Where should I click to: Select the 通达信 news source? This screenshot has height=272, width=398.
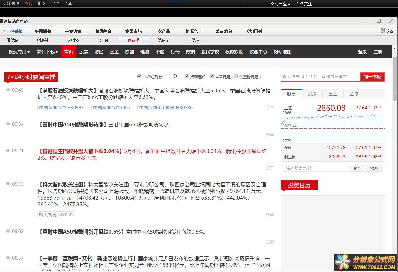coord(13,40)
